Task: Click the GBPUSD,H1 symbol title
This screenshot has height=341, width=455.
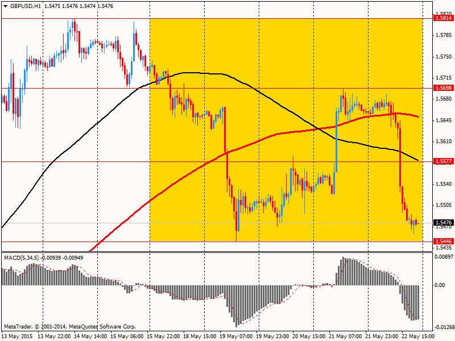Action: tap(26, 6)
